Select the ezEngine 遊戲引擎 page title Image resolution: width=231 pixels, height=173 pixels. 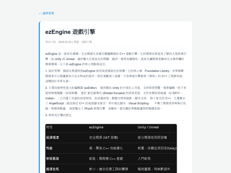70,32
